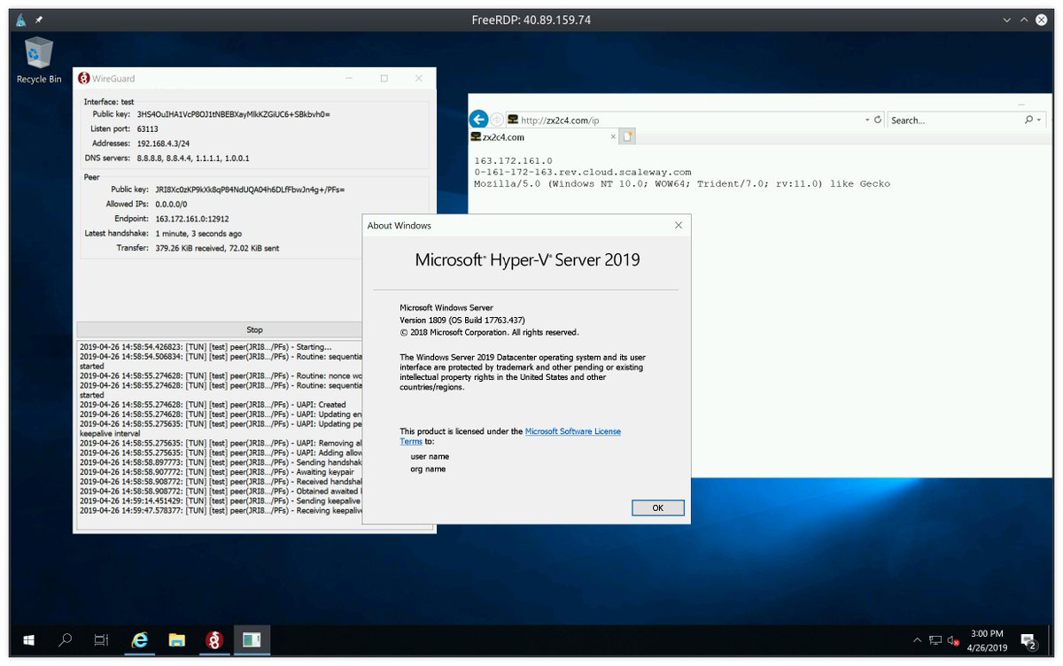
Task: Click the taskbar Search magnifier
Action: [x=66, y=639]
